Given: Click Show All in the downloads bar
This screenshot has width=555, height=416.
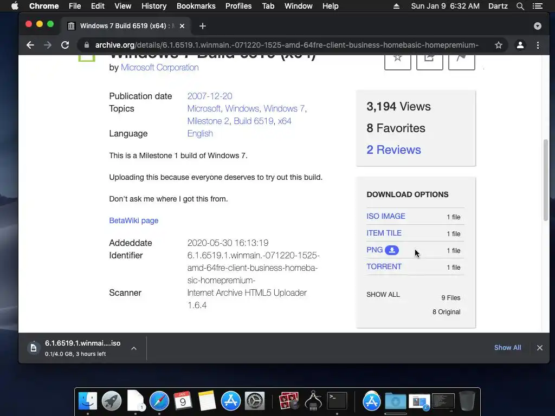Looking at the screenshot, I should click(x=507, y=347).
